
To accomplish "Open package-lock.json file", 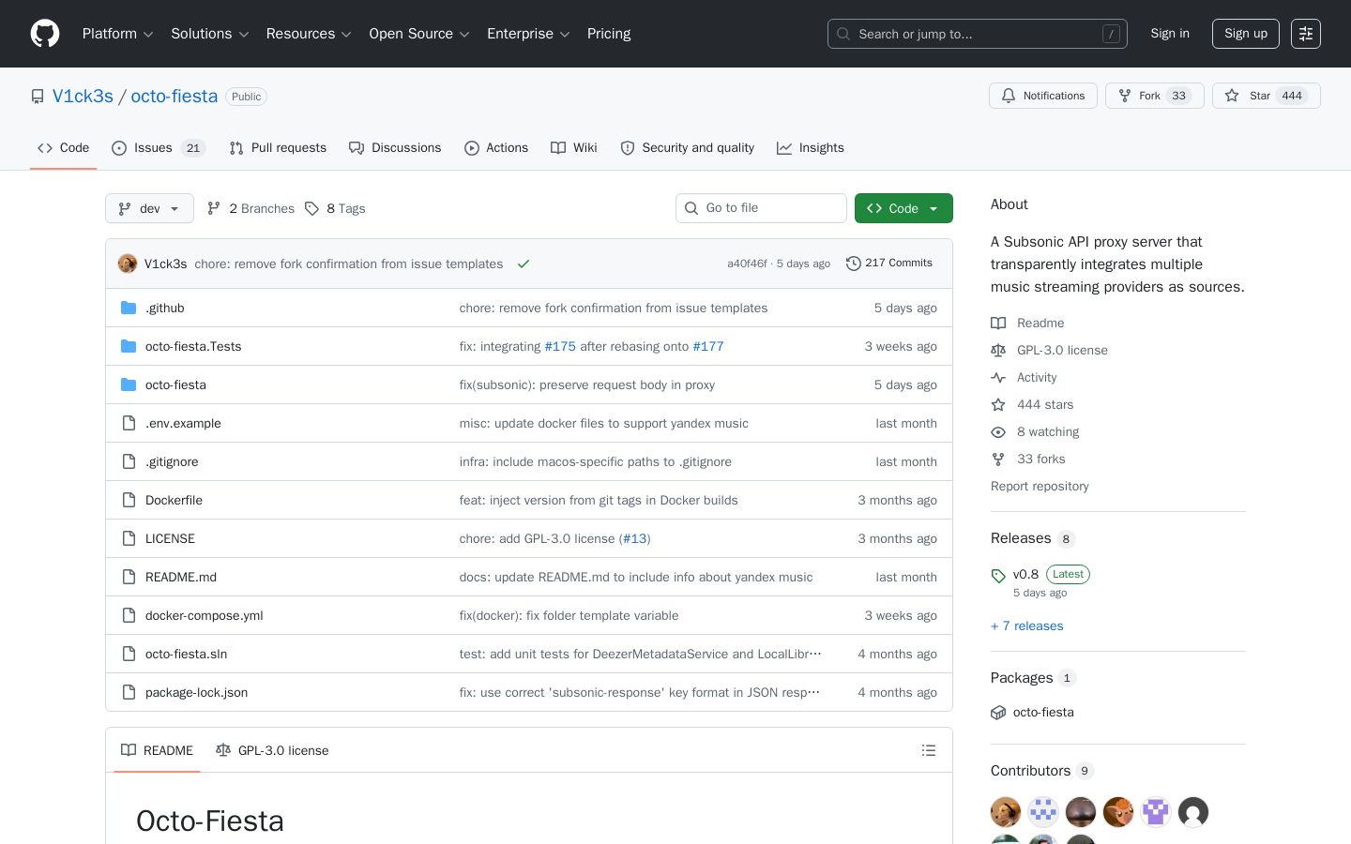I will click(197, 692).
